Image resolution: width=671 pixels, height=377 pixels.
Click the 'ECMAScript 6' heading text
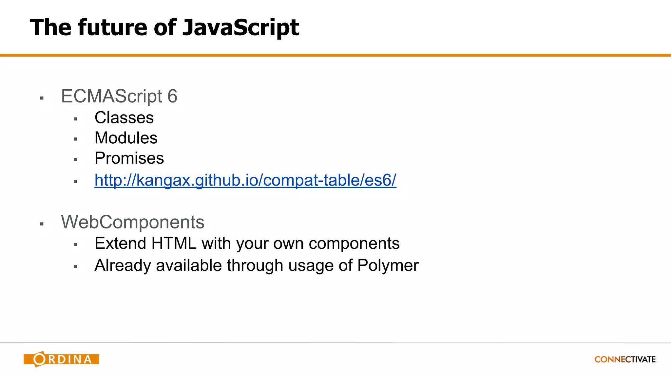pos(119,96)
